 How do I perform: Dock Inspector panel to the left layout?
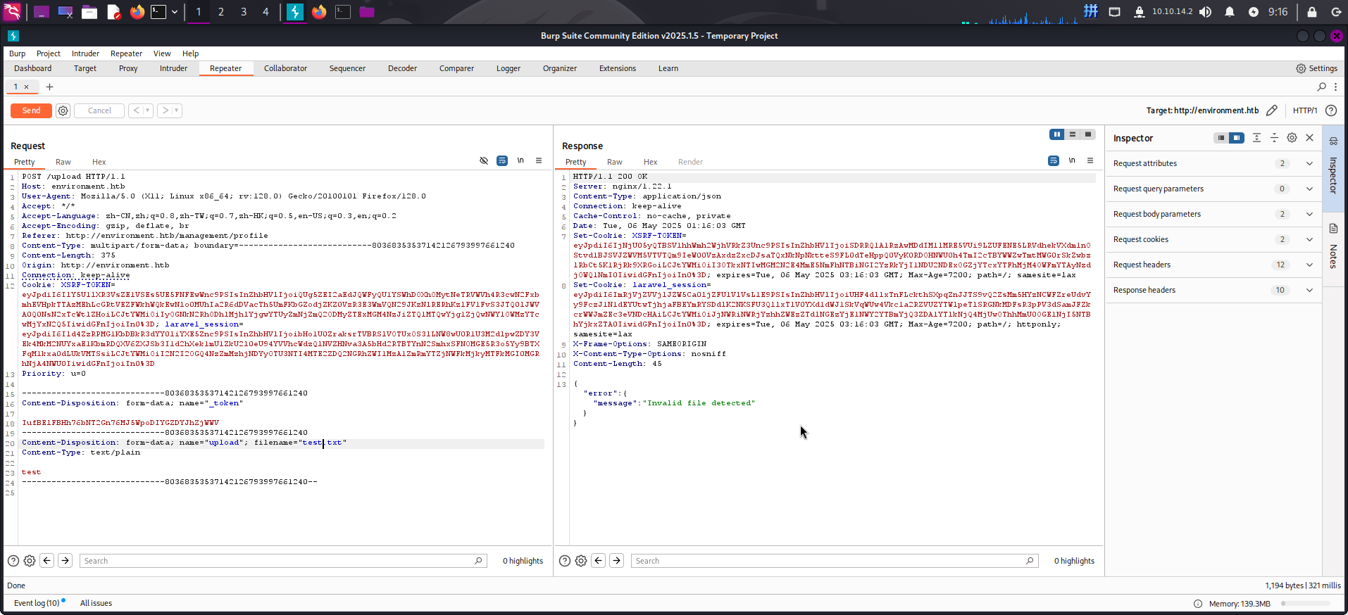tap(1221, 138)
